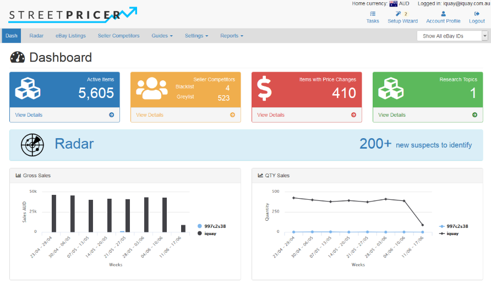Click the 23/04 - 29/04 Gross Sales bar
This screenshot has width=491, height=289.
coord(54,214)
